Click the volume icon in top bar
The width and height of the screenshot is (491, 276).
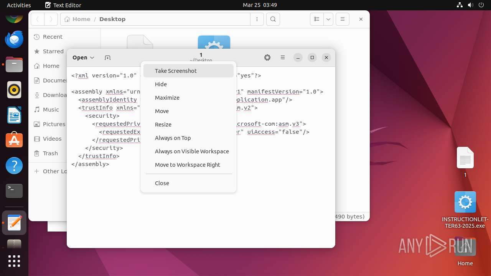pos(470,5)
